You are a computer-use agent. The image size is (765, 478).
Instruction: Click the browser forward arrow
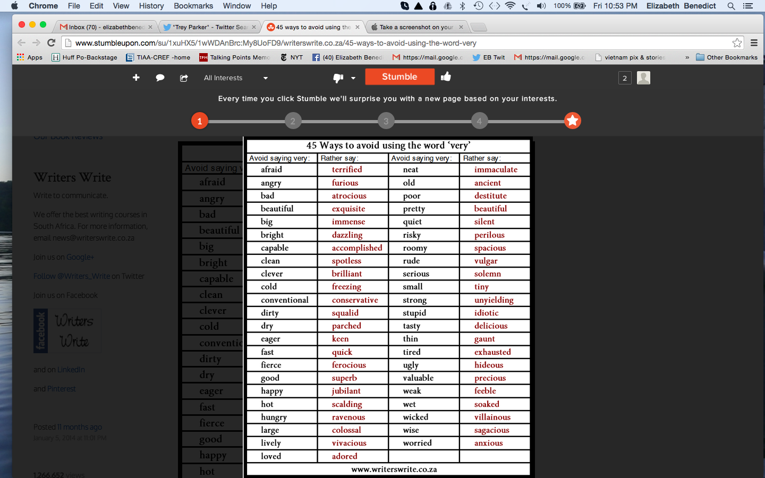(36, 43)
